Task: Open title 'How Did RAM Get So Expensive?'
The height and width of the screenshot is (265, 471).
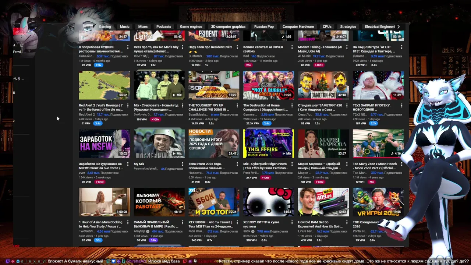Action: click(x=320, y=225)
